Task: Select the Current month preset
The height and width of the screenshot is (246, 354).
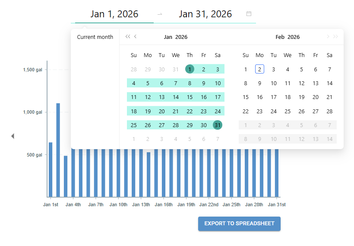Action: 95,37
